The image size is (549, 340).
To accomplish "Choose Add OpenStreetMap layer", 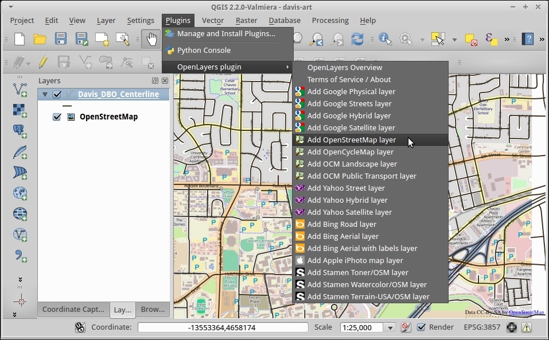I will (x=351, y=140).
